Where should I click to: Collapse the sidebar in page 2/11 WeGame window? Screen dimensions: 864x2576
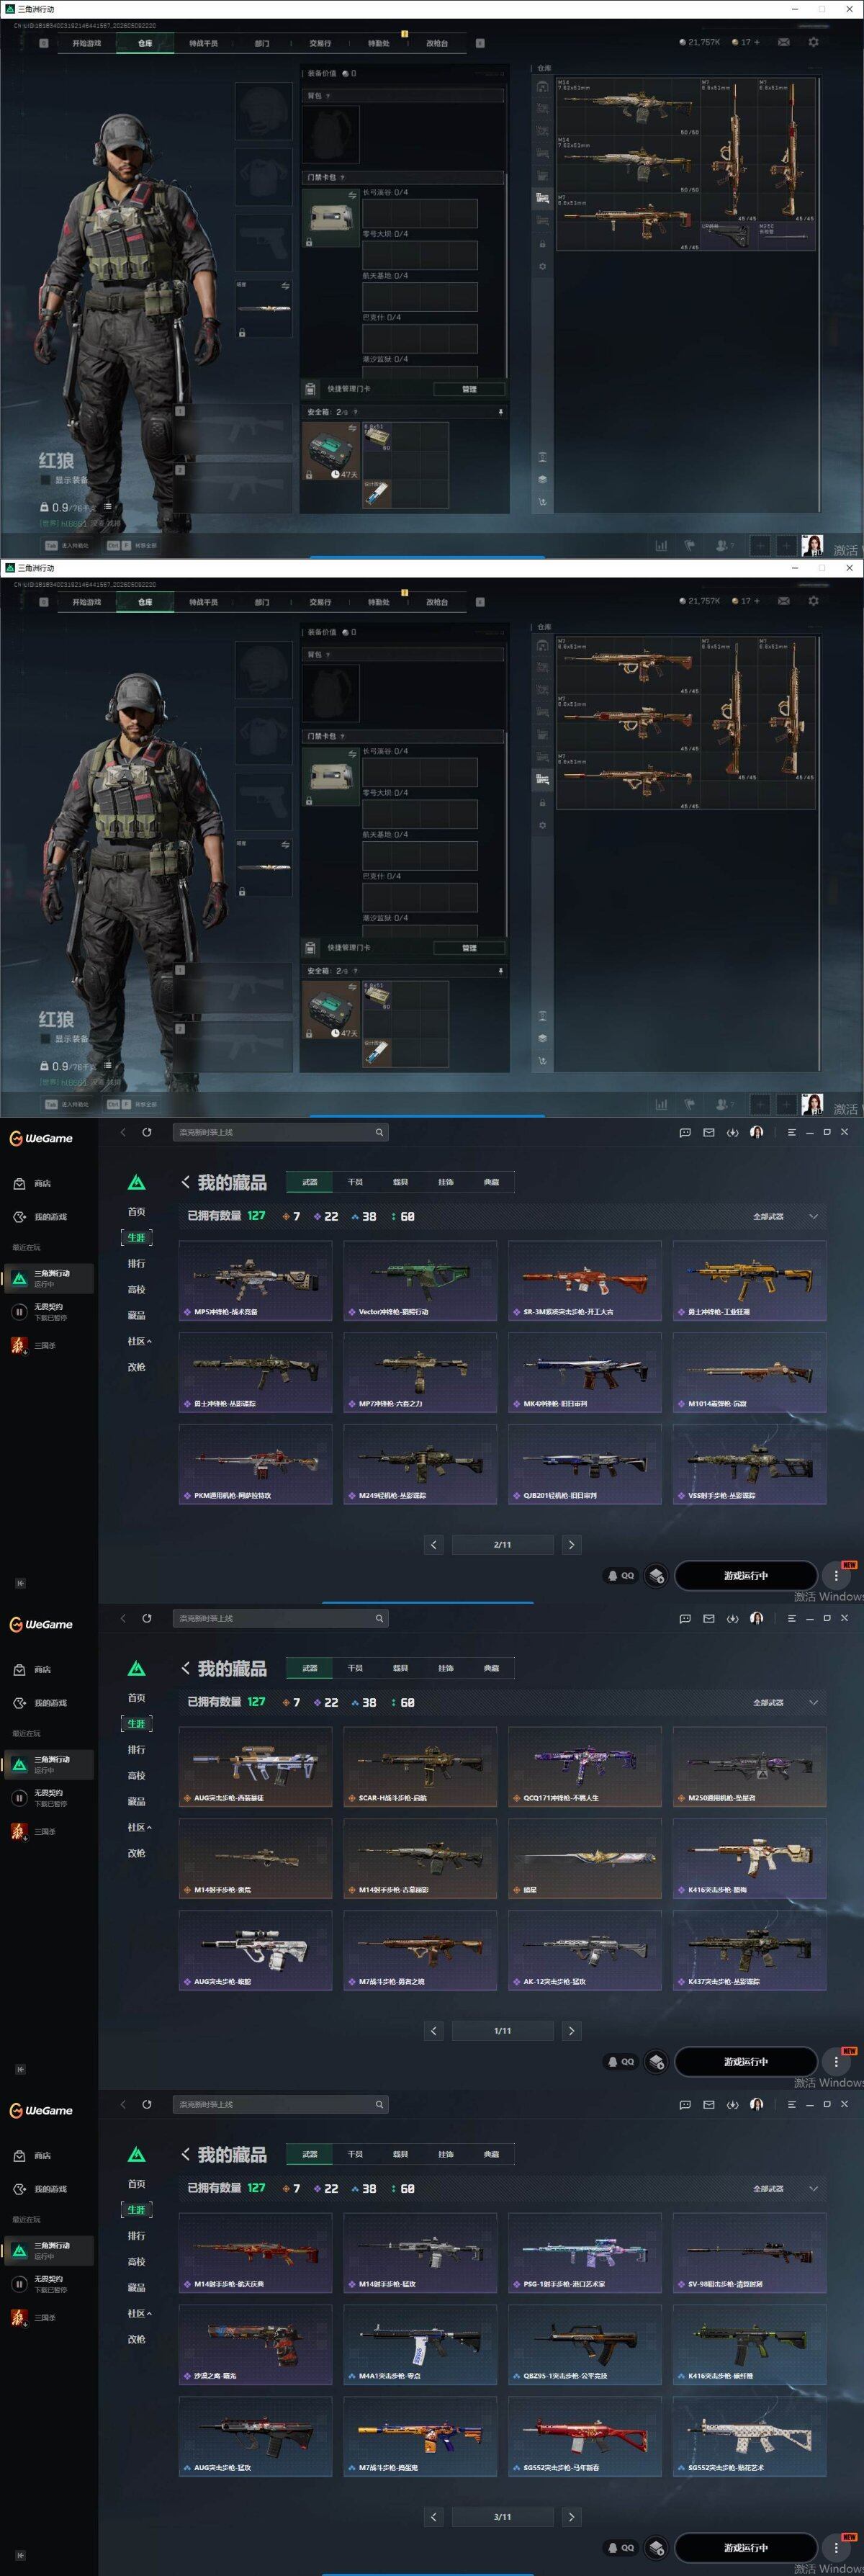pos(20,1583)
